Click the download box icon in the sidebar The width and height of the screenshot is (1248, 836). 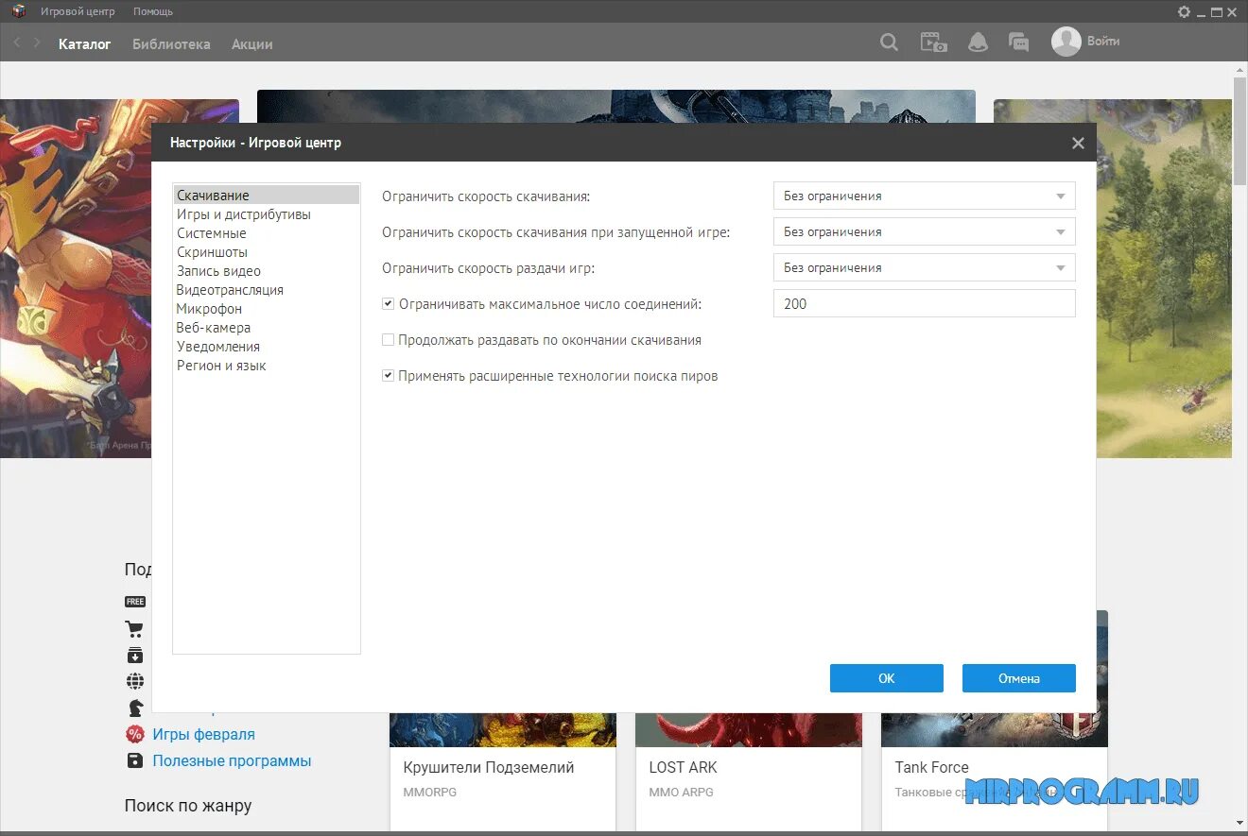pyautogui.click(x=134, y=656)
